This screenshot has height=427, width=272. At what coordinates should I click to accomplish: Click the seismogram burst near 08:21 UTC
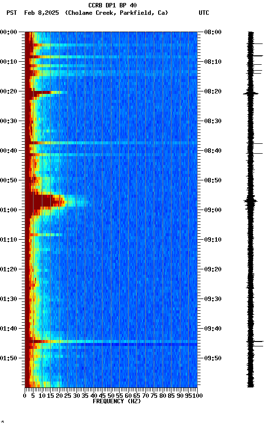[x=250, y=94]
